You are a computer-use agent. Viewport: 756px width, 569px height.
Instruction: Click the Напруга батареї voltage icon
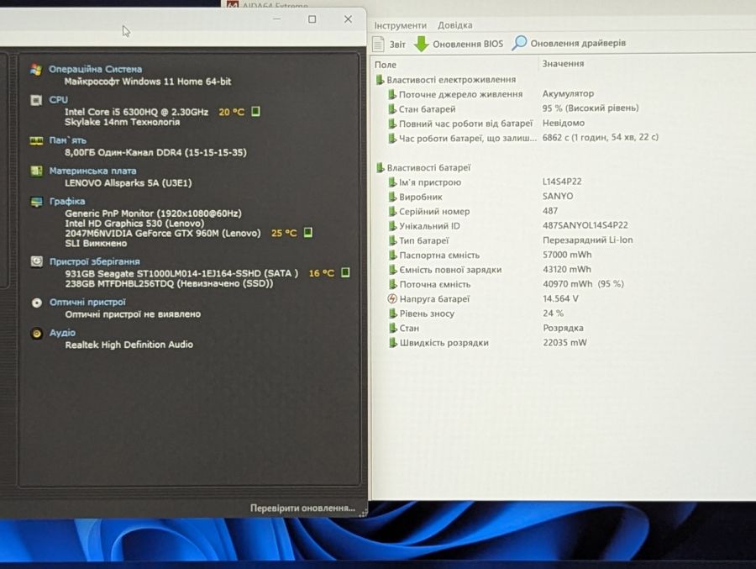click(392, 298)
